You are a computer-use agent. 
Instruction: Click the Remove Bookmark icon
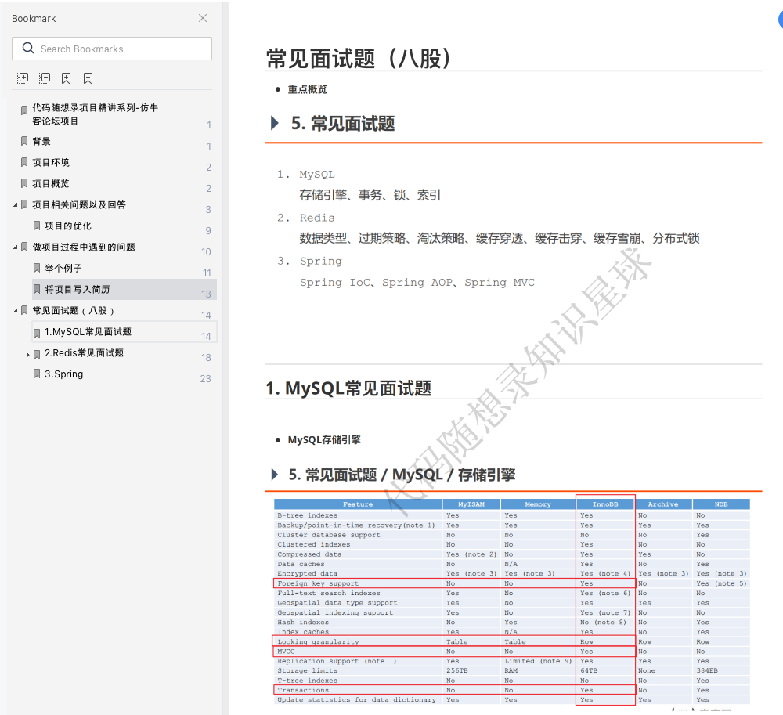(x=88, y=78)
